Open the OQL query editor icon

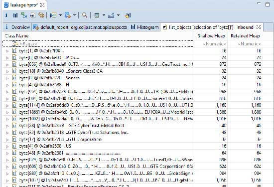coord(33,15)
